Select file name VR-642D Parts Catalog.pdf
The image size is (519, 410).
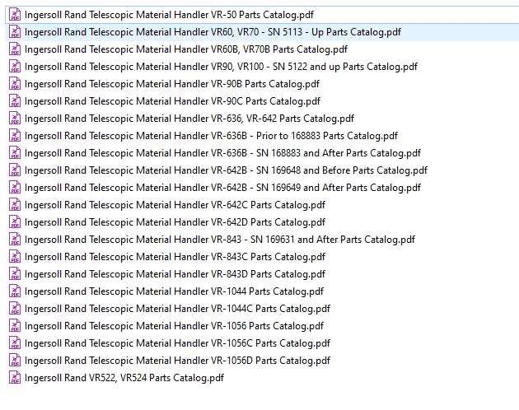point(175,222)
